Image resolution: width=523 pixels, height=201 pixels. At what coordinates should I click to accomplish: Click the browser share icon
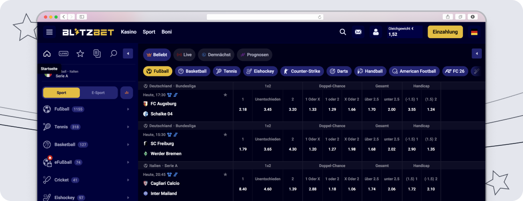(x=447, y=17)
